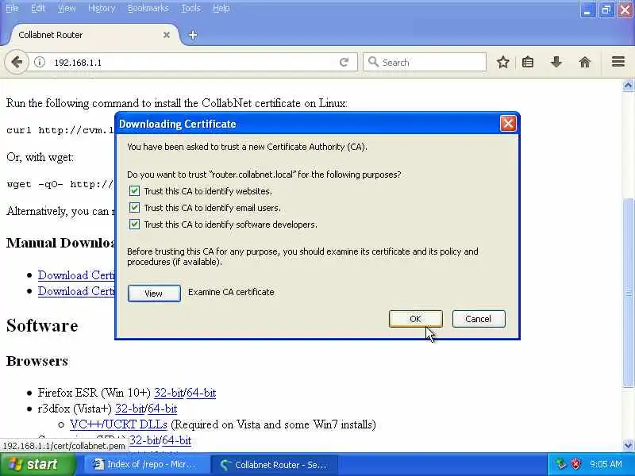Click into the Search box
Viewport: 635px width, 476px height.
tap(425, 63)
